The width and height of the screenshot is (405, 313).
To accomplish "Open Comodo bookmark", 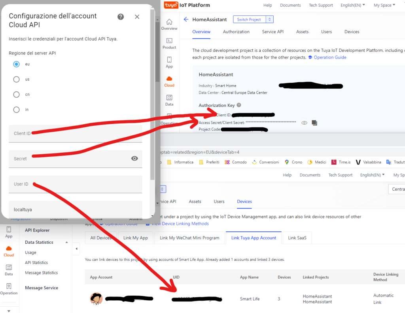I will pyautogui.click(x=236, y=162).
